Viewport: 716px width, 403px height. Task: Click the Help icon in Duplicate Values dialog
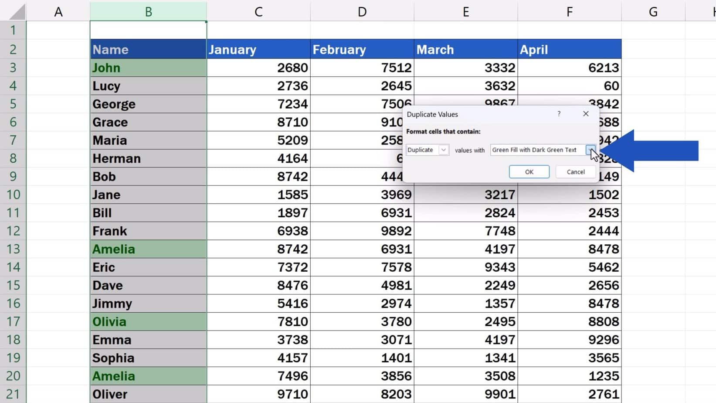559,114
